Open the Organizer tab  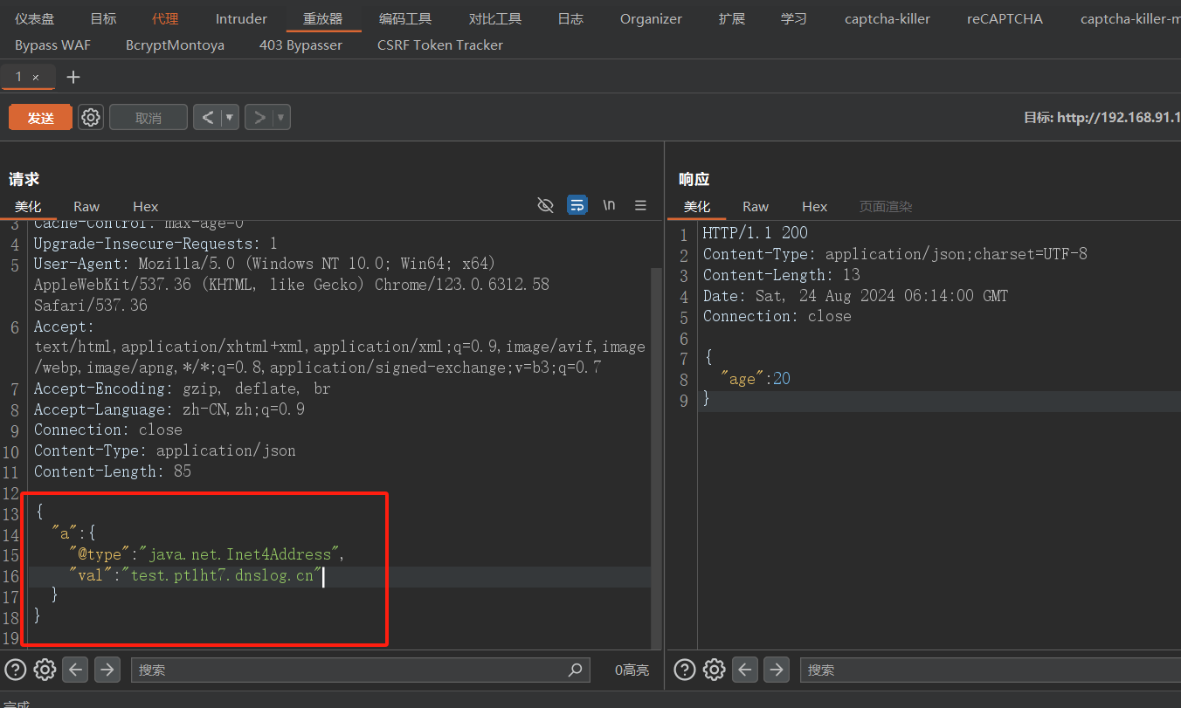click(651, 18)
